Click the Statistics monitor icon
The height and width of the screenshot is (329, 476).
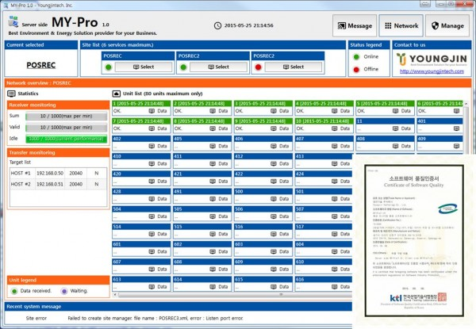click(11, 94)
